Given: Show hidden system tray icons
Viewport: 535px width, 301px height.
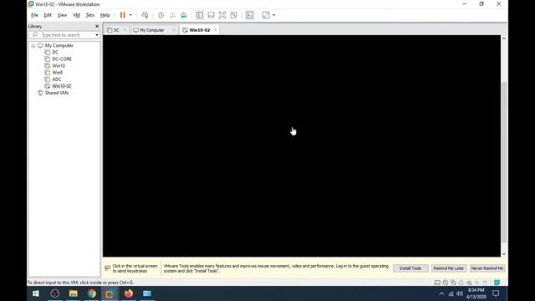Looking at the screenshot, I should click(441, 293).
